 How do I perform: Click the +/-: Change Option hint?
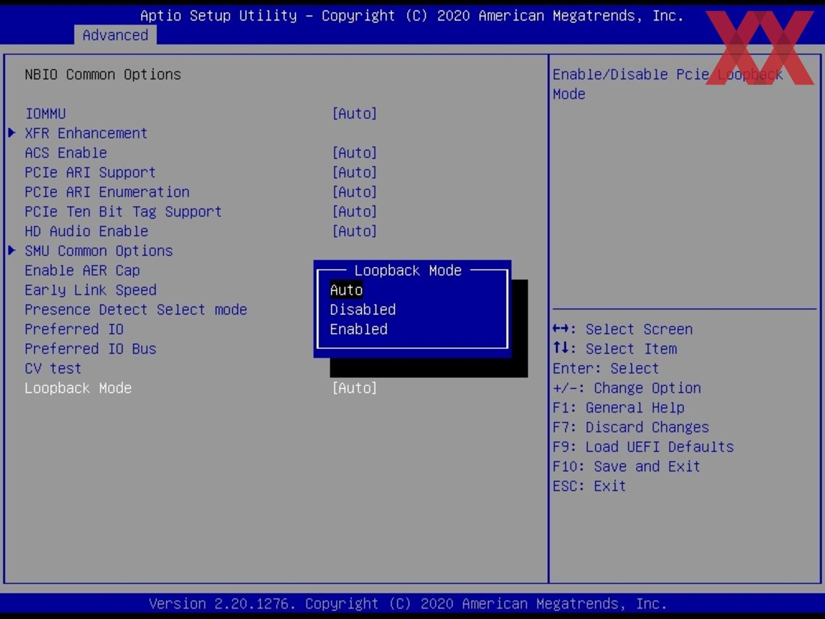click(x=627, y=388)
